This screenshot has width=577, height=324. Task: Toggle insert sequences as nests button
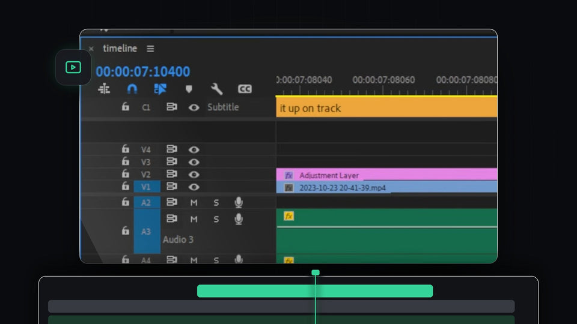(x=104, y=89)
